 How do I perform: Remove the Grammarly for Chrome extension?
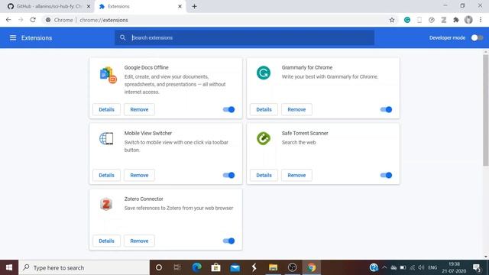pos(296,109)
